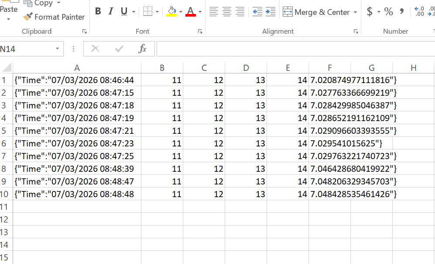Align text to the right
Image resolution: width=435 pixels, height=264 pixels.
pos(240,12)
